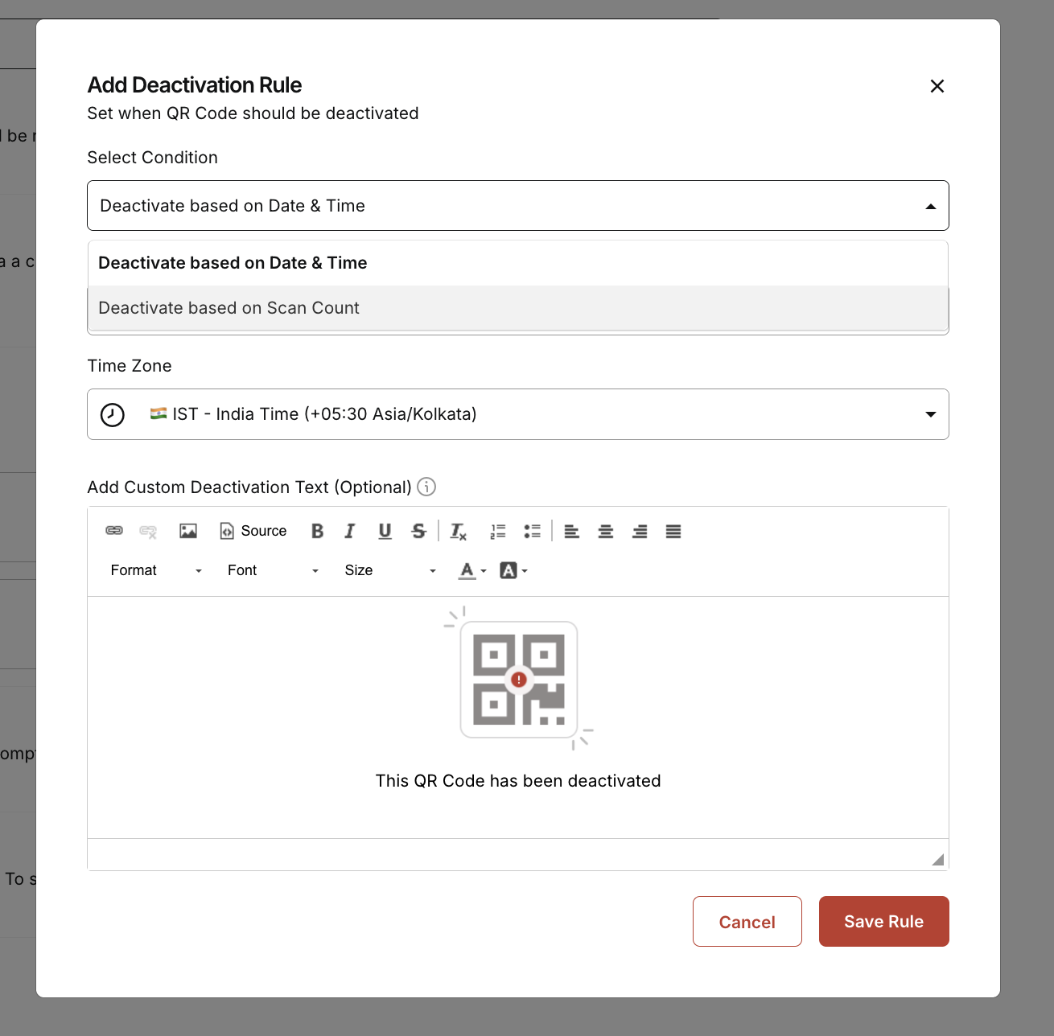Open the text color picker
The image size is (1054, 1036).
pos(472,570)
